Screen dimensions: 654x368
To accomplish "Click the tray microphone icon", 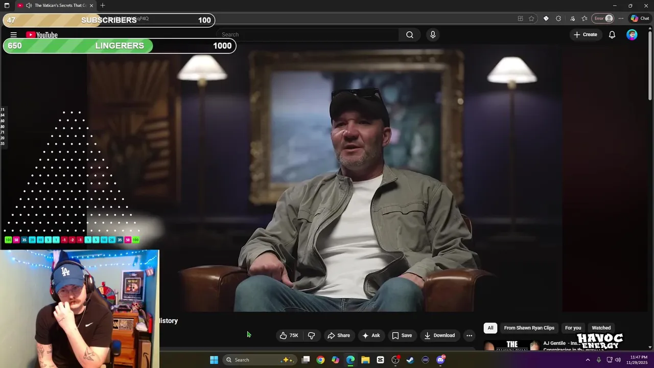I will tap(599, 360).
